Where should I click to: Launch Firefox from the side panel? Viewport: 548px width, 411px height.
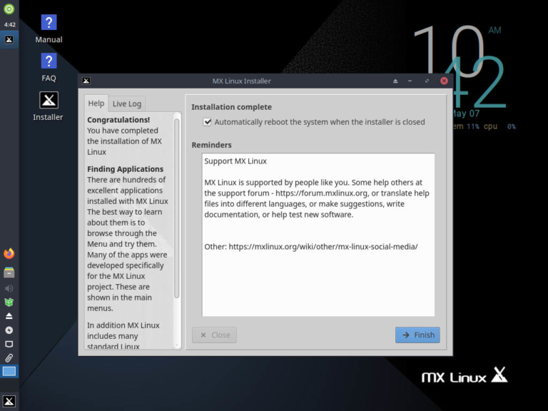(9, 253)
